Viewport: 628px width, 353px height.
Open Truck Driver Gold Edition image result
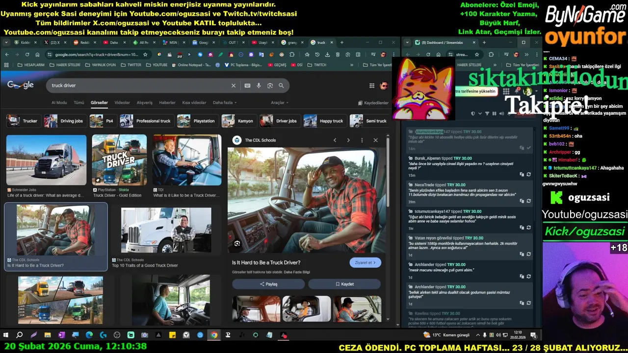(119, 160)
